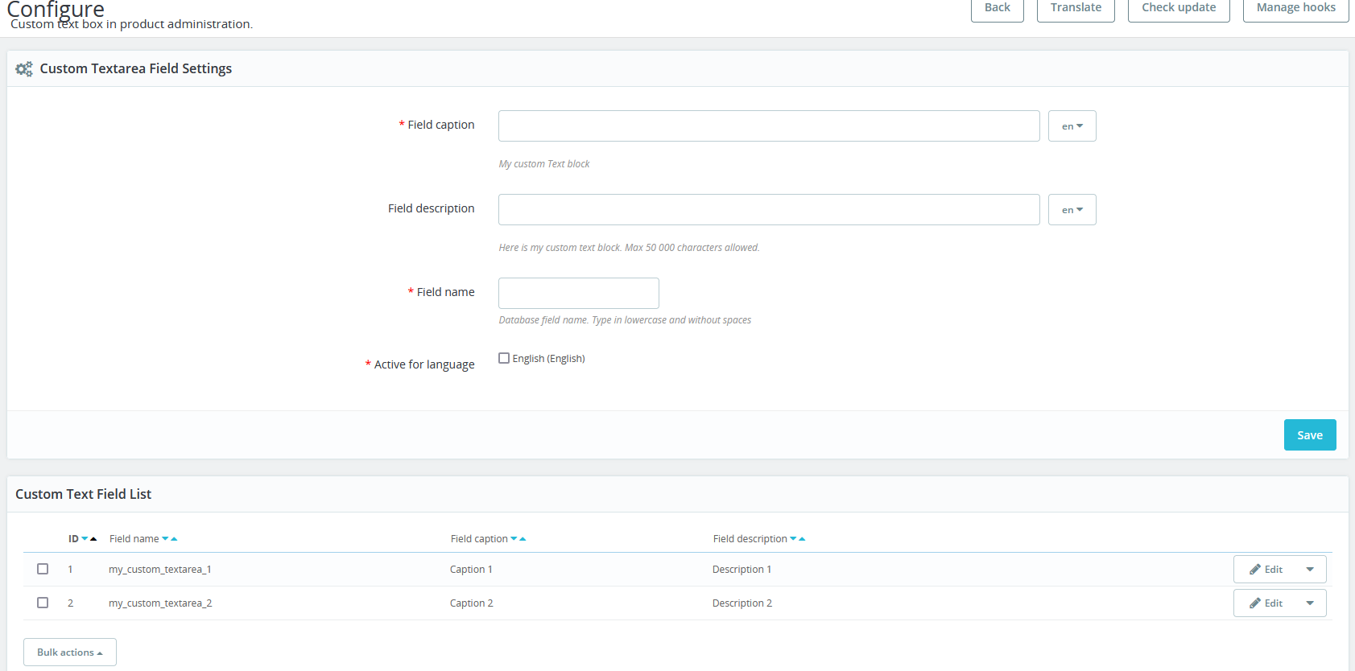Select row checkbox for my_custom_textarea_2

[43, 603]
